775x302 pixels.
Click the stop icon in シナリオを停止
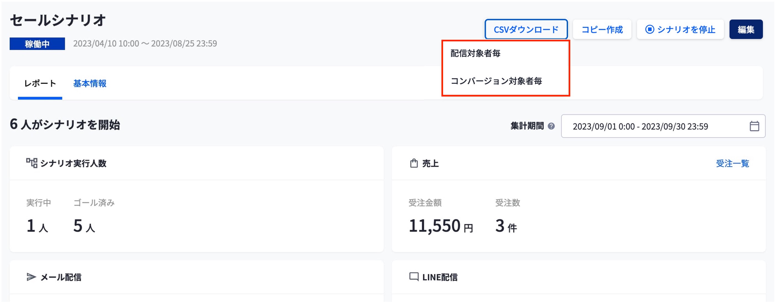click(x=649, y=30)
